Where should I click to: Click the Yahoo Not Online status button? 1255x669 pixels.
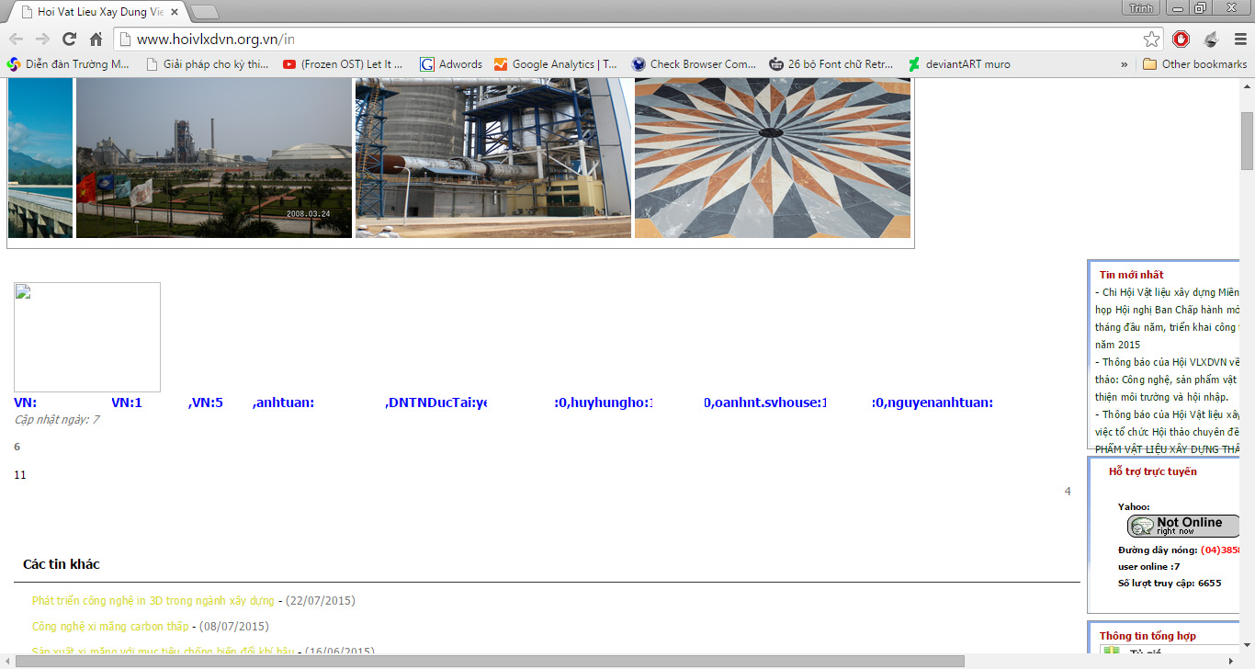pyautogui.click(x=1182, y=526)
